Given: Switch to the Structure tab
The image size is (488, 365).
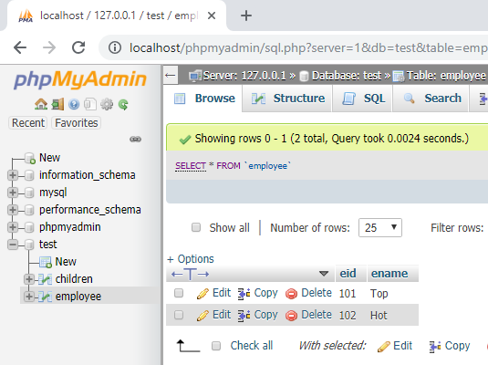Looking at the screenshot, I should pos(287,99).
